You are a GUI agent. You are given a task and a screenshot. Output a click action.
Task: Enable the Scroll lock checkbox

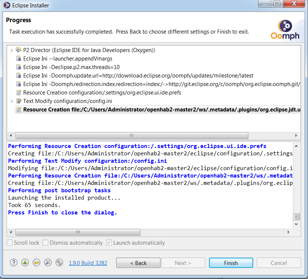click(x=10, y=242)
